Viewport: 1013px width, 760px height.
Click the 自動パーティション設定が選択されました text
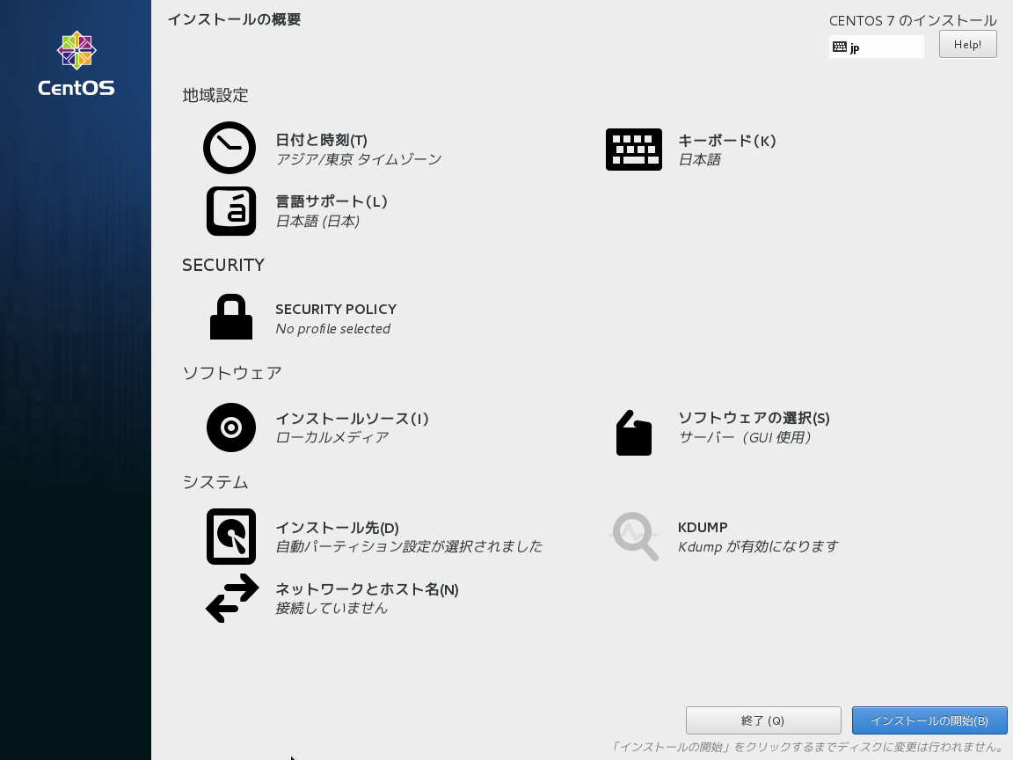pos(409,547)
